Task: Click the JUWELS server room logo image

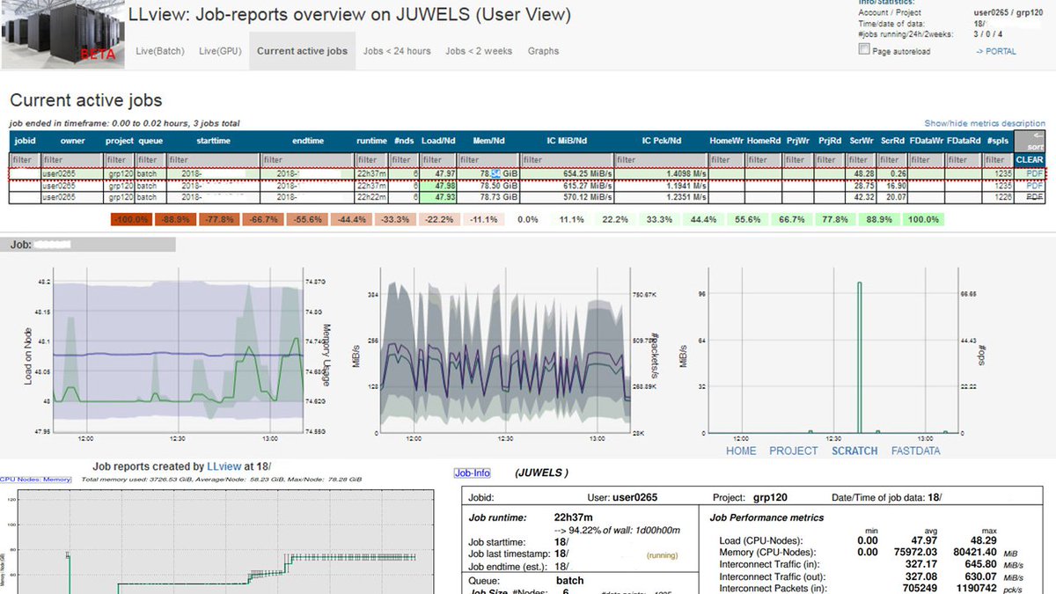Action: 62,33
